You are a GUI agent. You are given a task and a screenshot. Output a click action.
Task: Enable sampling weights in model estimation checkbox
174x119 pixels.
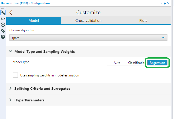tap(15, 75)
